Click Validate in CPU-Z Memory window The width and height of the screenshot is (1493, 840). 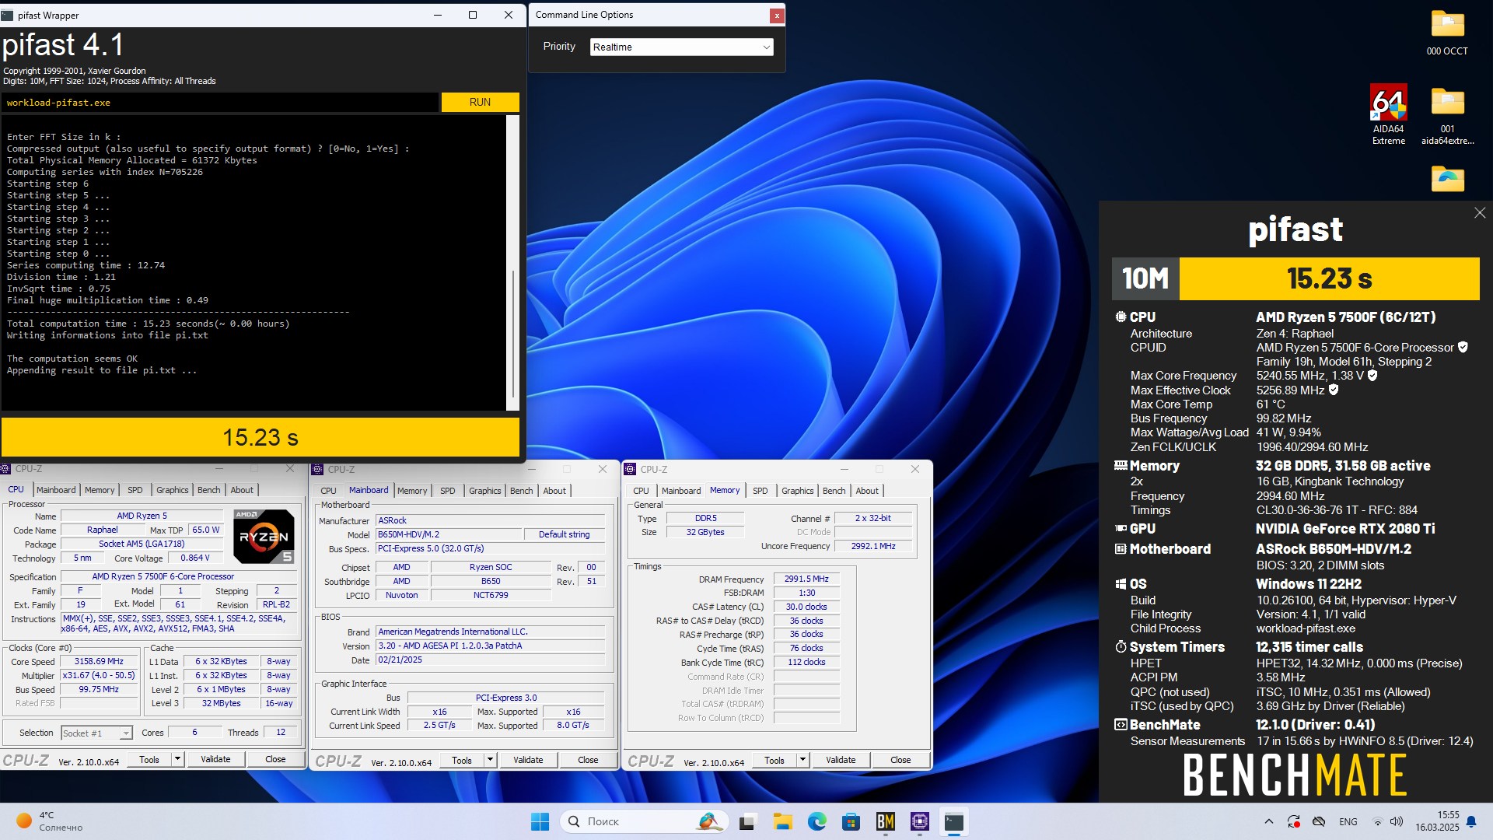pyautogui.click(x=841, y=760)
